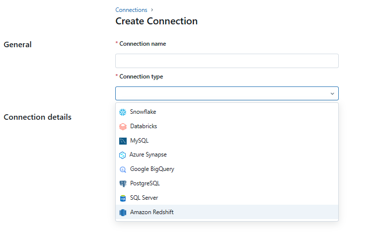This screenshot has height=235, width=377.
Task: Pick the MySQL label in dropdown
Action: click(x=139, y=141)
